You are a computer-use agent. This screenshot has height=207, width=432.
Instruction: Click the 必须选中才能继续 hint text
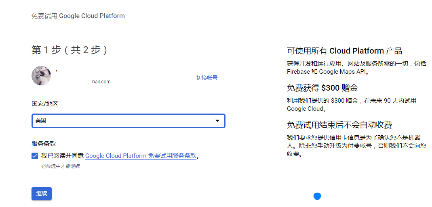[61, 166]
